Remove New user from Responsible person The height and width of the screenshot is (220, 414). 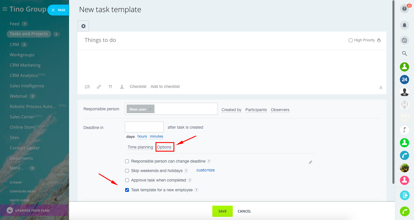(x=150, y=109)
